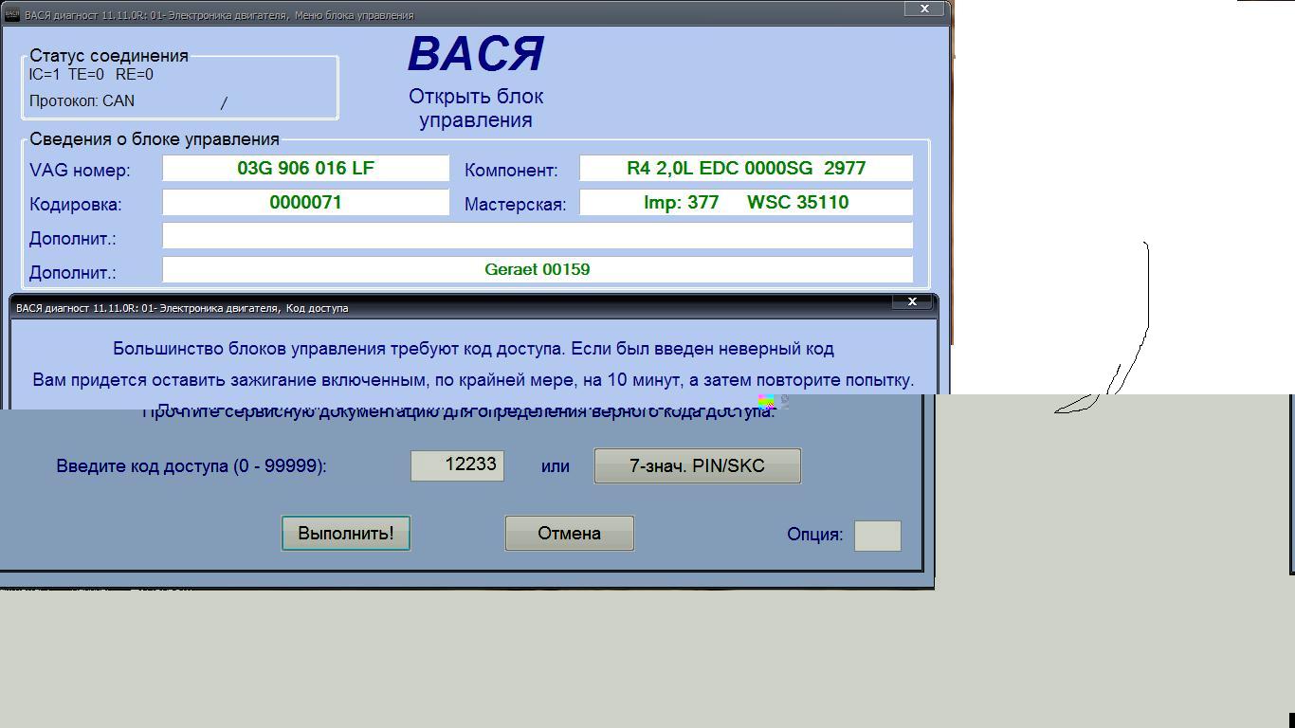Click the Кодировка field showing 0000071
This screenshot has width=1295, height=728.
pos(305,203)
